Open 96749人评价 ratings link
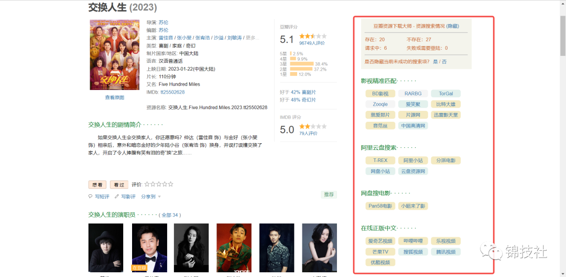This screenshot has height=277, width=566. (x=312, y=43)
